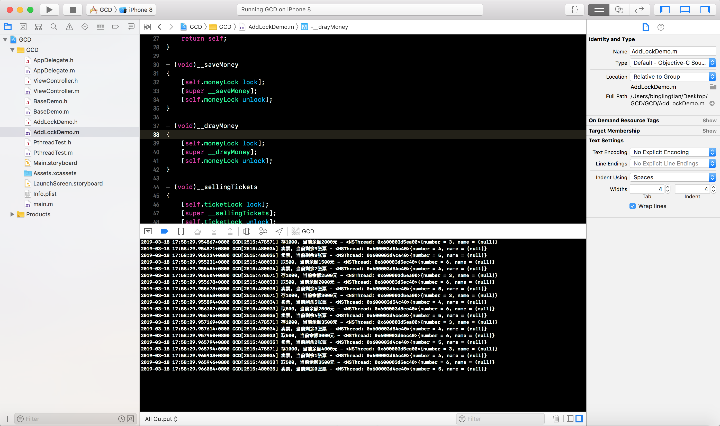Image resolution: width=720 pixels, height=426 pixels.
Task: Open the Line Endings dropdown
Action: pyautogui.click(x=673, y=164)
